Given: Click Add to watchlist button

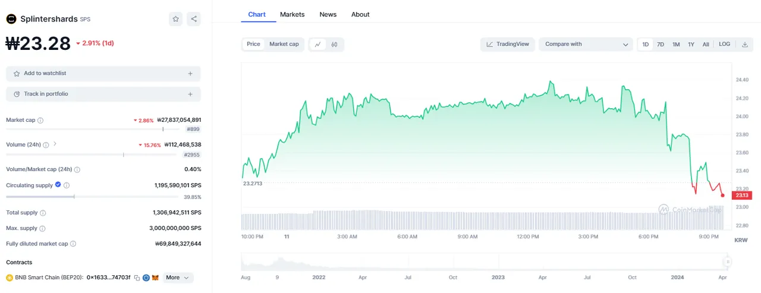Looking at the screenshot, I should [103, 74].
